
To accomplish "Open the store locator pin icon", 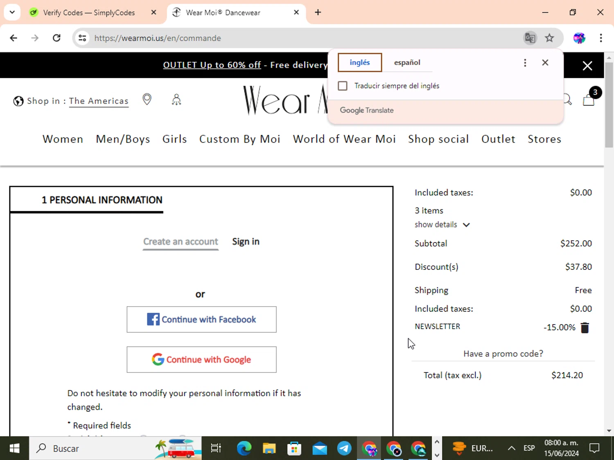I will click(x=147, y=99).
